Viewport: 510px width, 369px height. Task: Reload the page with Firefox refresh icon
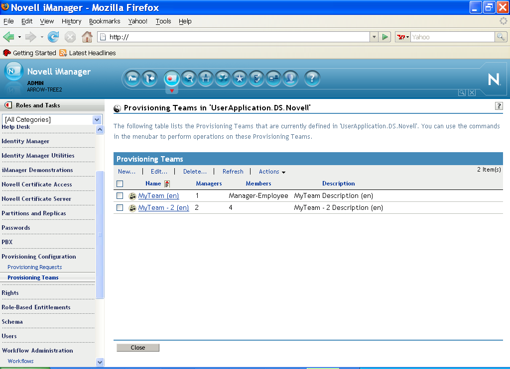[x=53, y=37]
